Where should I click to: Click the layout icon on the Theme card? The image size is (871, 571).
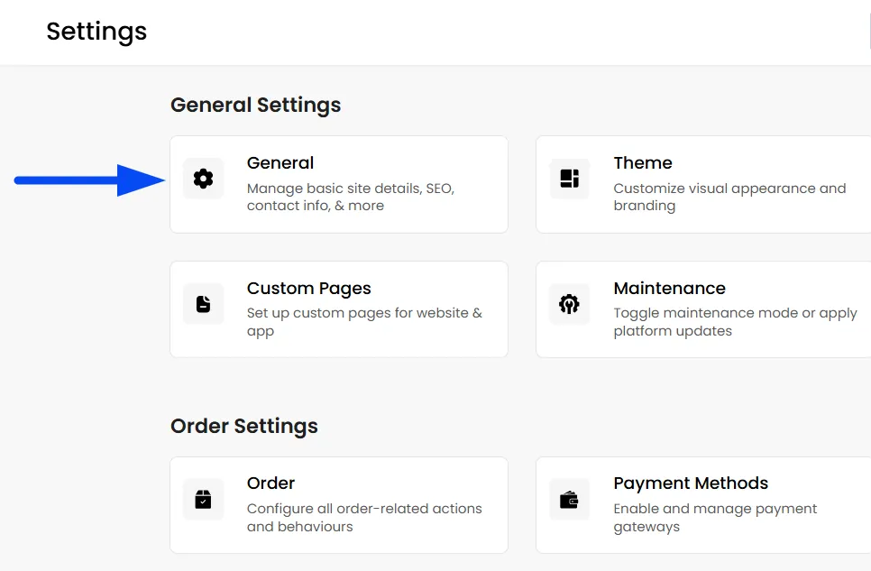[569, 179]
